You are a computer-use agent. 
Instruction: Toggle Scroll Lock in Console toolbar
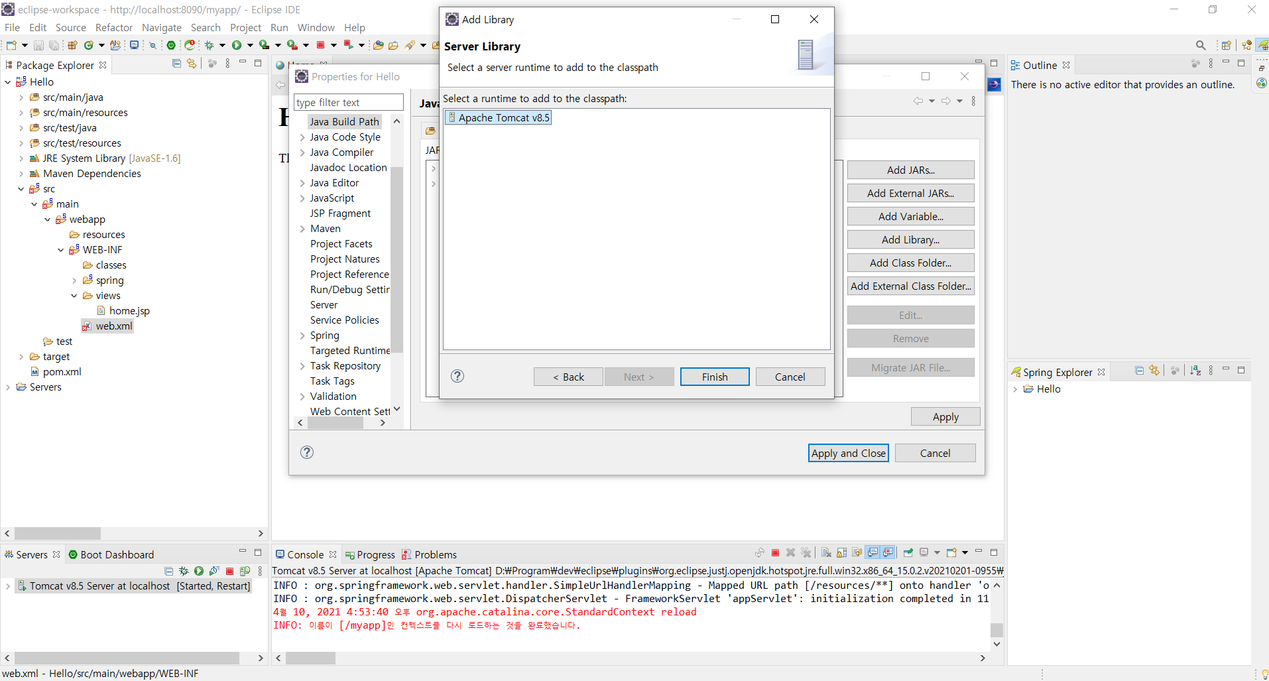coord(841,552)
